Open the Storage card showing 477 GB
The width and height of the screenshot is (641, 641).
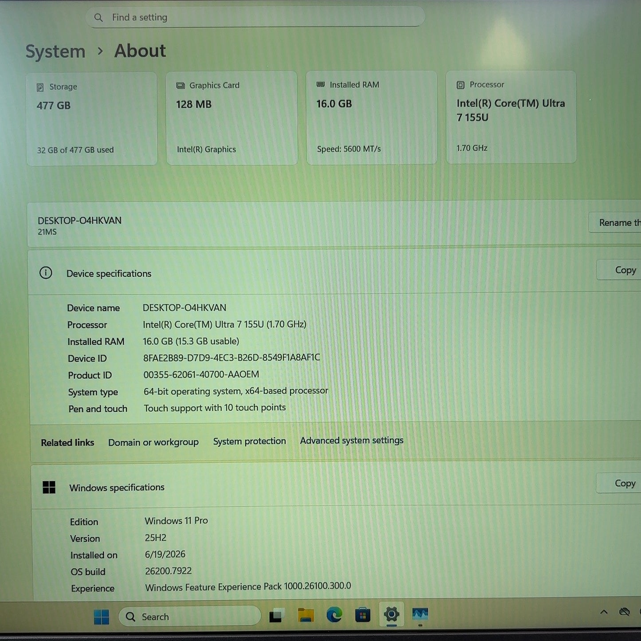click(92, 119)
